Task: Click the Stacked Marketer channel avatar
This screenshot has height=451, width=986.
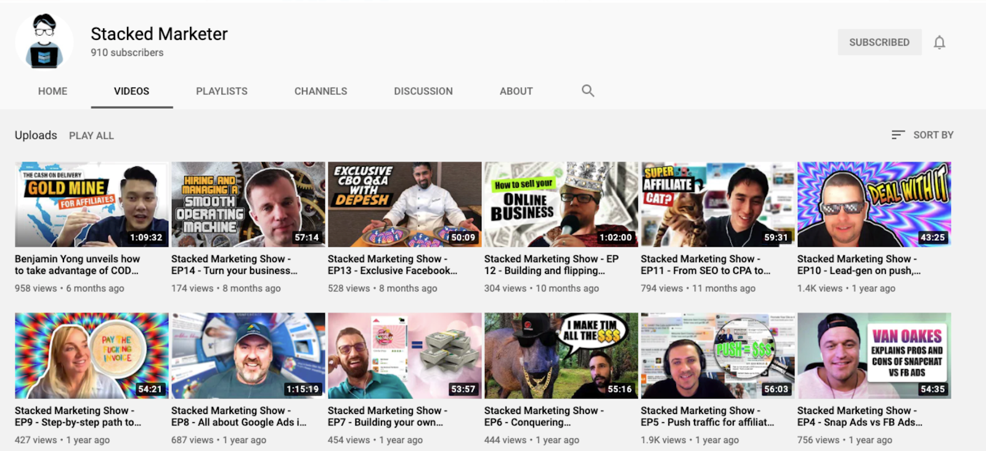Action: click(x=44, y=42)
